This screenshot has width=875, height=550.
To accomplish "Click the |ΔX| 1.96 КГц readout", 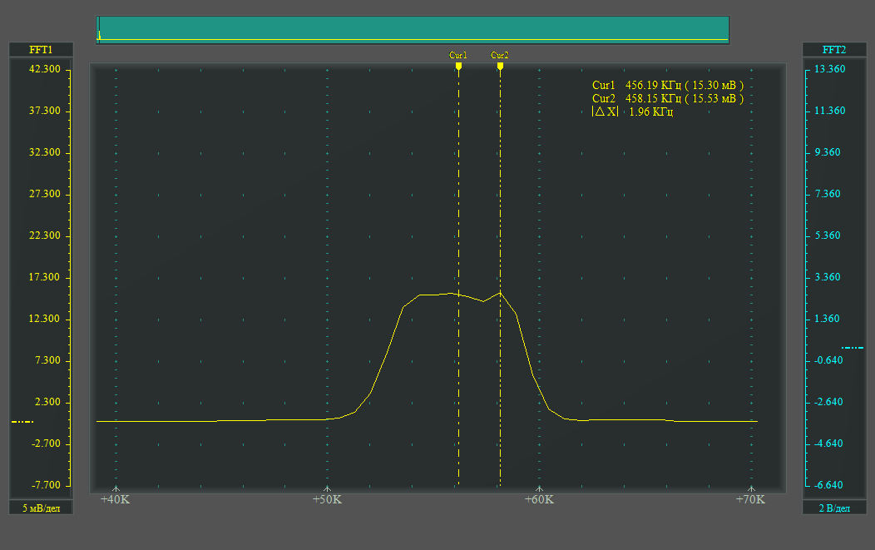I will [x=632, y=111].
